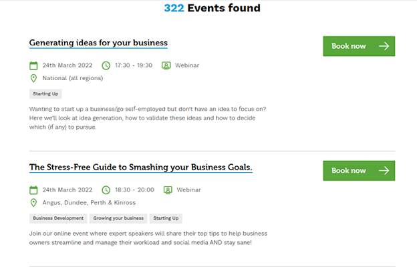Click the 322 Events found heading
Image resolution: width=417 pixels, height=267 pixels.
[x=212, y=9]
